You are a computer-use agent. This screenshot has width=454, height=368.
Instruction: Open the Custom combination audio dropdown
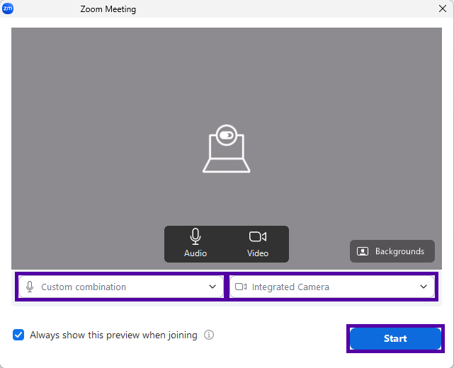120,287
